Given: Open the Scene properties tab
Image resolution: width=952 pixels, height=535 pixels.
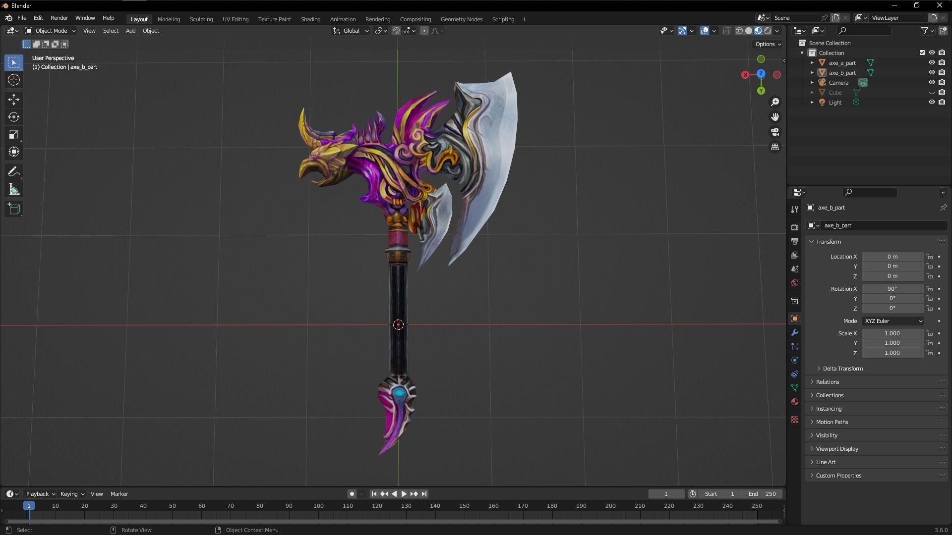Looking at the screenshot, I should point(795,268).
